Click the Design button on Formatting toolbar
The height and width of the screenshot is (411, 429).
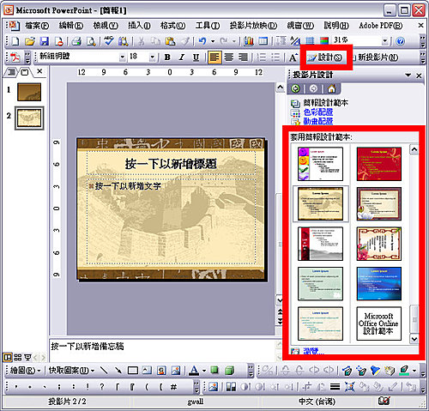coord(325,57)
